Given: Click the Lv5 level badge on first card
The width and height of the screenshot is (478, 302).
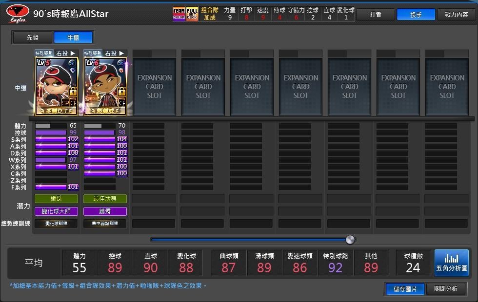Looking at the screenshot, I should pos(43,63).
